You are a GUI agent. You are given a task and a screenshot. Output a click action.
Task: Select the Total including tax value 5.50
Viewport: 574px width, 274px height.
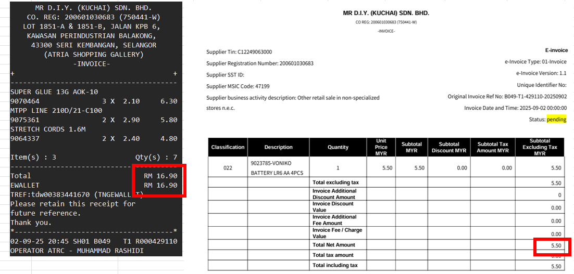point(556,266)
